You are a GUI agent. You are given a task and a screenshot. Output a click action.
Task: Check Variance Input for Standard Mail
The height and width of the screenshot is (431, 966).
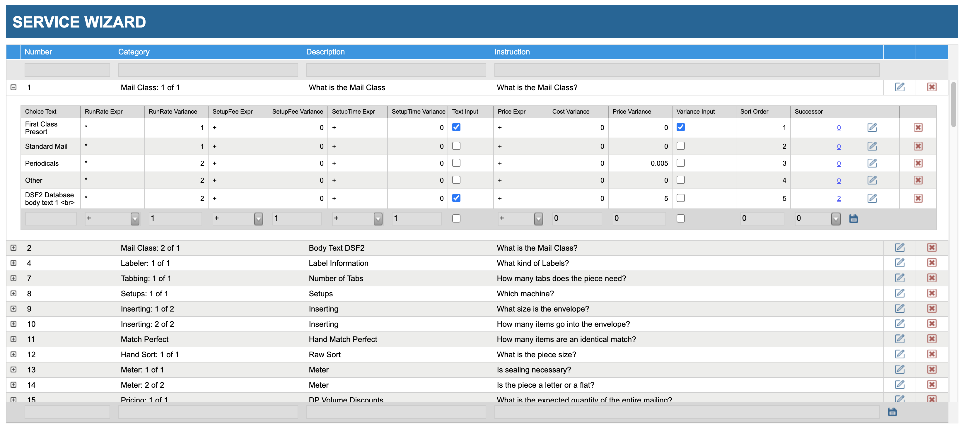681,146
